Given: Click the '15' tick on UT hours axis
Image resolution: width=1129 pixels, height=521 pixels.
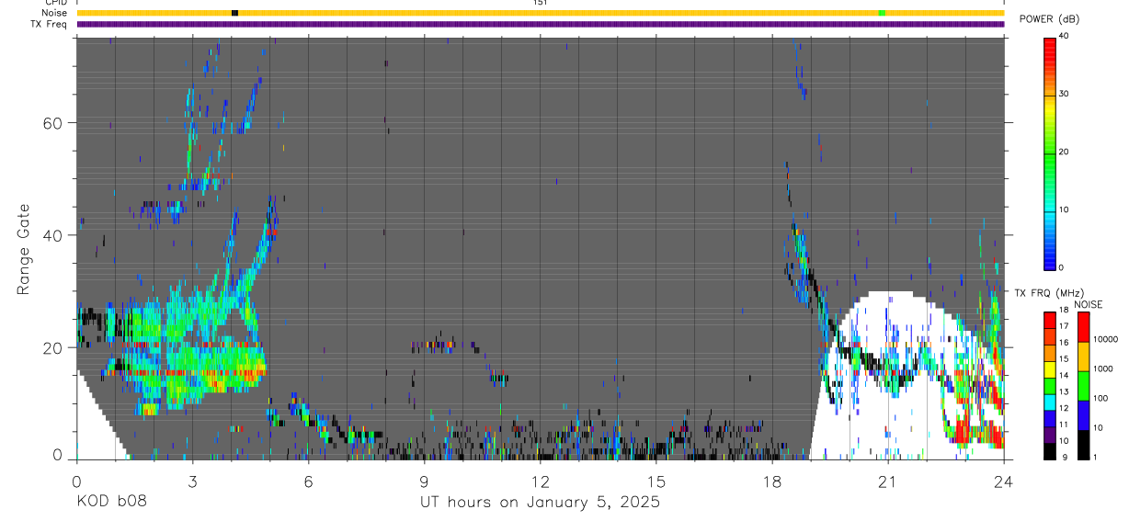Looking at the screenshot, I should point(656,481).
